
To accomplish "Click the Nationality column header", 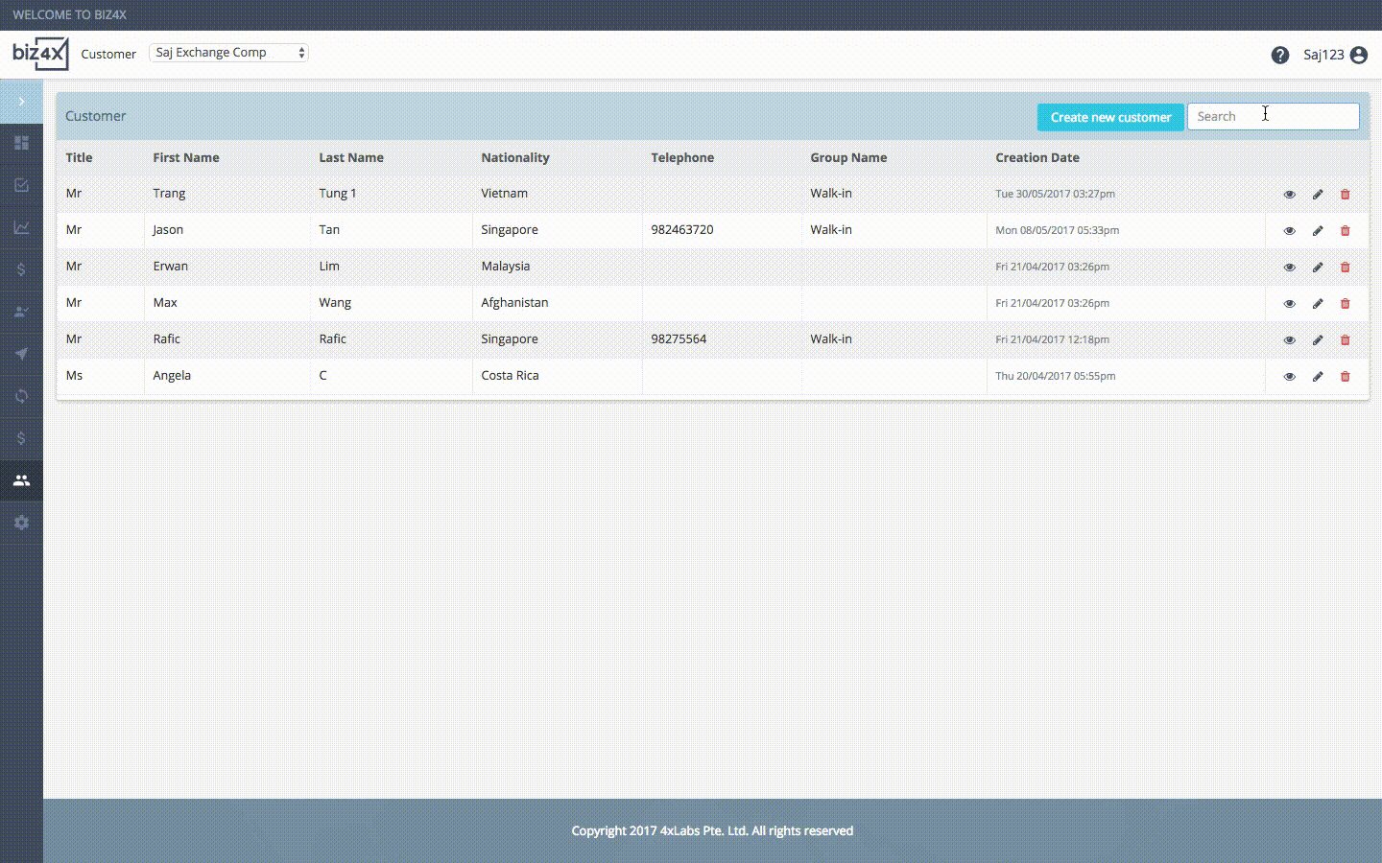I will pyautogui.click(x=515, y=157).
